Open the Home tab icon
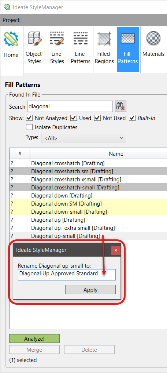167x373 pixels. (x=11, y=39)
